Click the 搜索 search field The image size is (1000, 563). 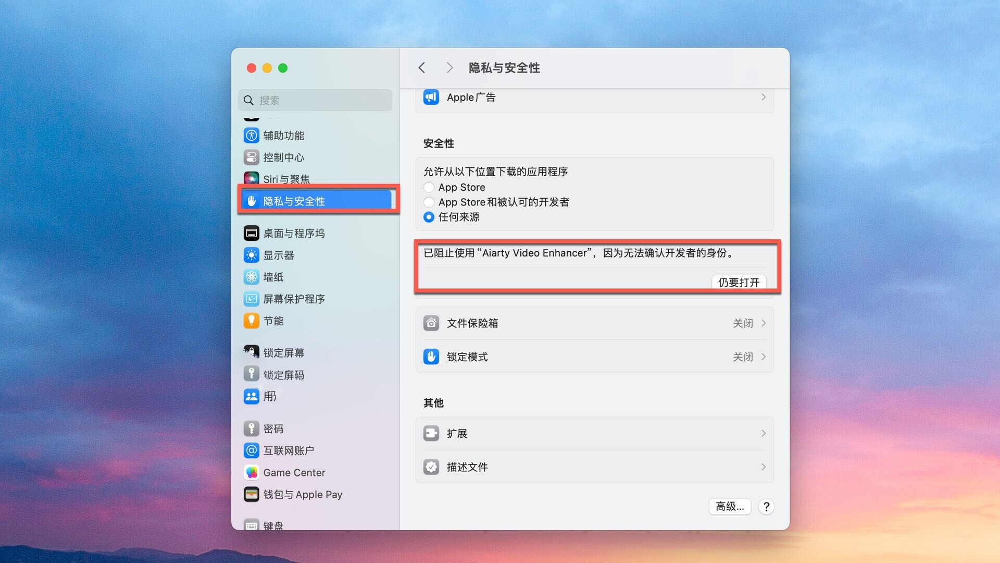point(315,100)
